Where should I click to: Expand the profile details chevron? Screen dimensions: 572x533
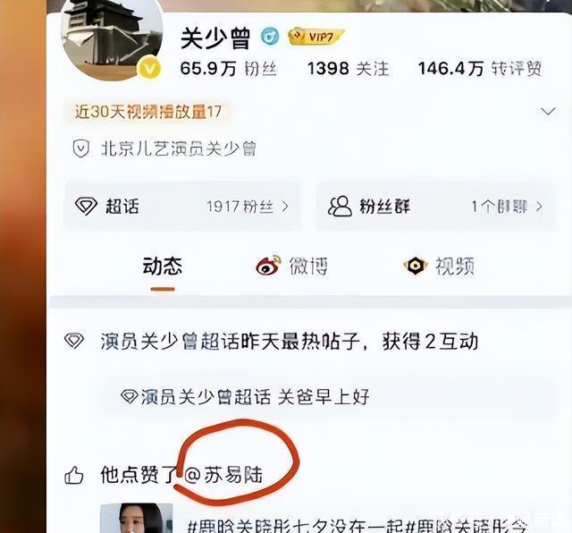click(x=548, y=111)
